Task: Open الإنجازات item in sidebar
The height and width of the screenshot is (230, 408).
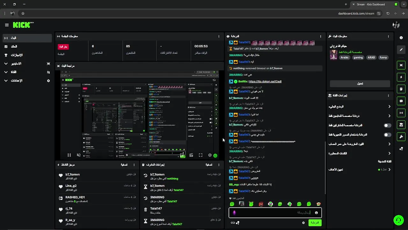Action: [27, 55]
